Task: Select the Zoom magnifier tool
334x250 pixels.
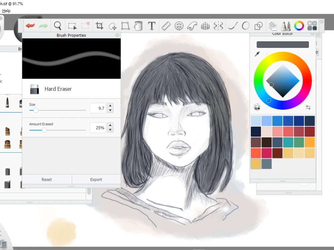Action: click(x=57, y=26)
